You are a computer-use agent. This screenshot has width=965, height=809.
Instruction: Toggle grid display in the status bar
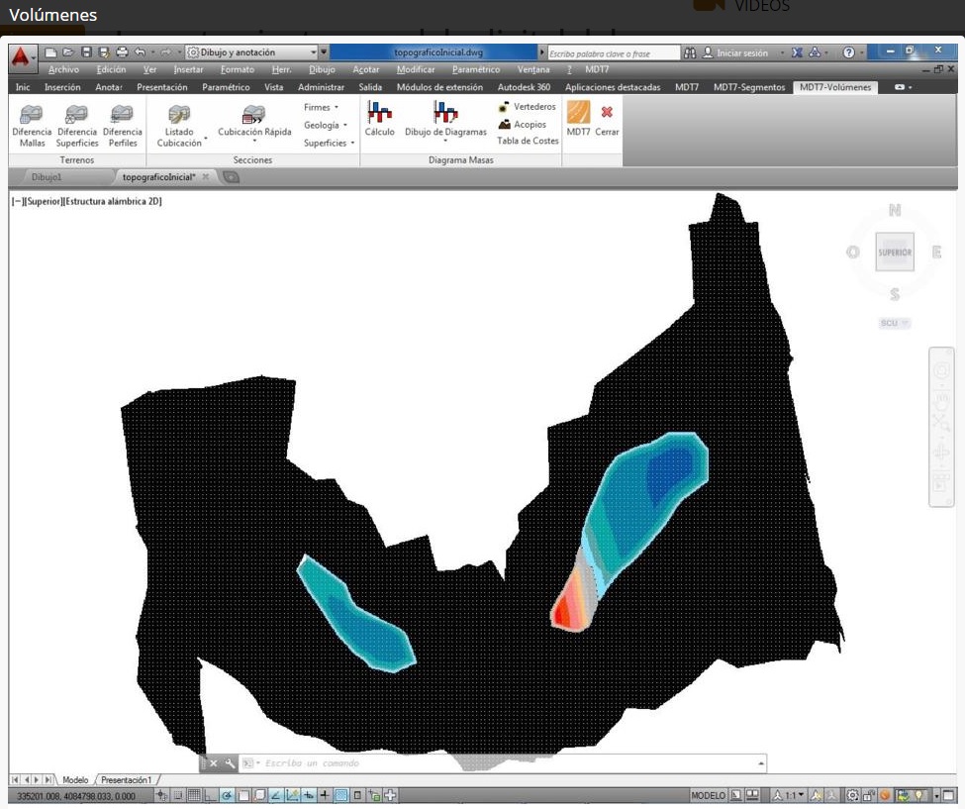(194, 795)
